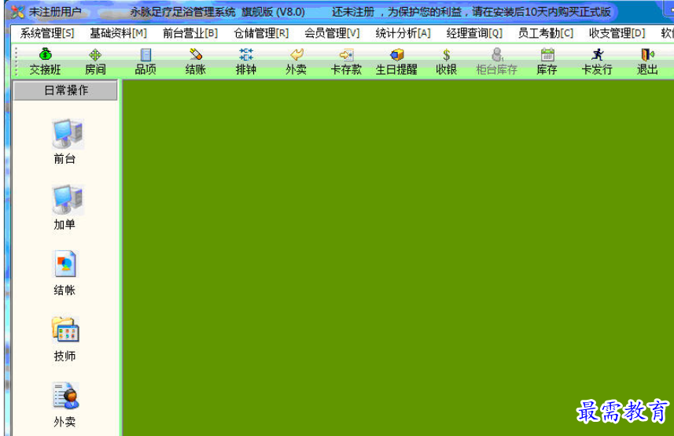674x436 pixels.
Task: Open 技师 technician in the sidebar
Action: pyautogui.click(x=65, y=339)
